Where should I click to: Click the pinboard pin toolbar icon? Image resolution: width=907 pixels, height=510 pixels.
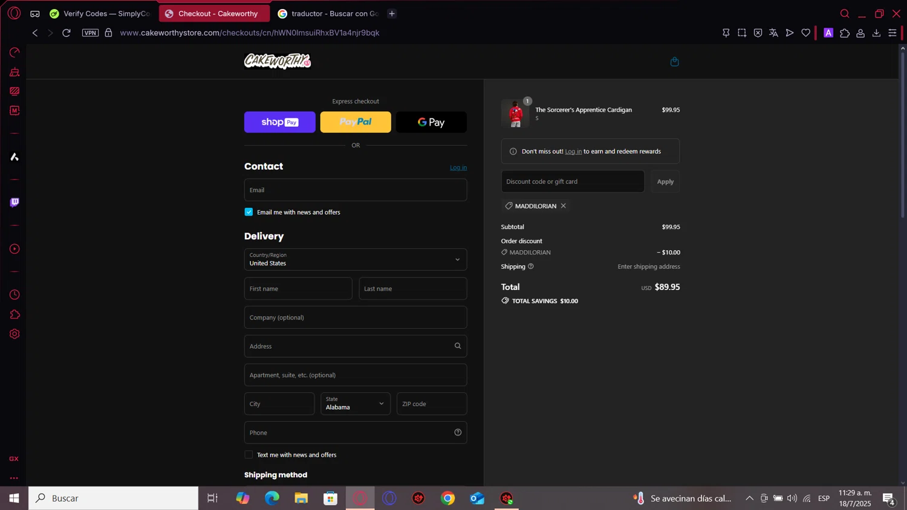tap(726, 33)
